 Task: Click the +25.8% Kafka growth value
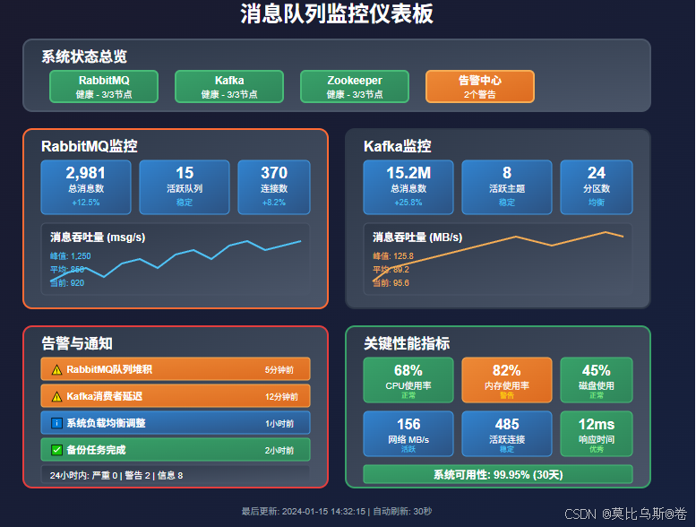pos(408,203)
